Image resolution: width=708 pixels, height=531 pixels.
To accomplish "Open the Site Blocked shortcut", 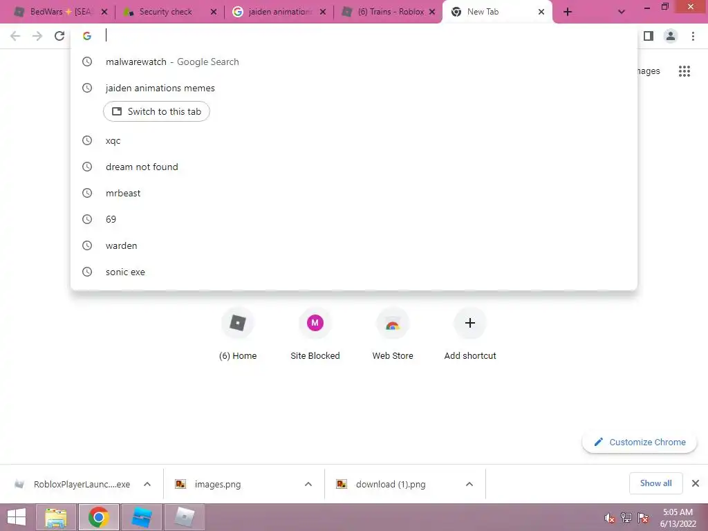I will (x=315, y=334).
